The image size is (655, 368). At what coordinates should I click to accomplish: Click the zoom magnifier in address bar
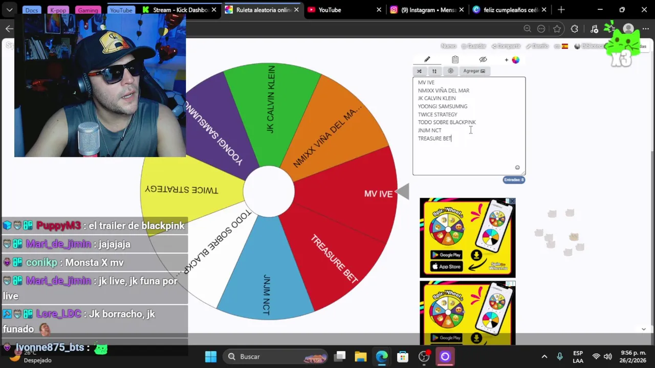click(x=527, y=29)
